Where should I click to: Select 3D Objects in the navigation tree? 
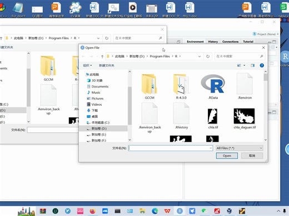[94, 80]
